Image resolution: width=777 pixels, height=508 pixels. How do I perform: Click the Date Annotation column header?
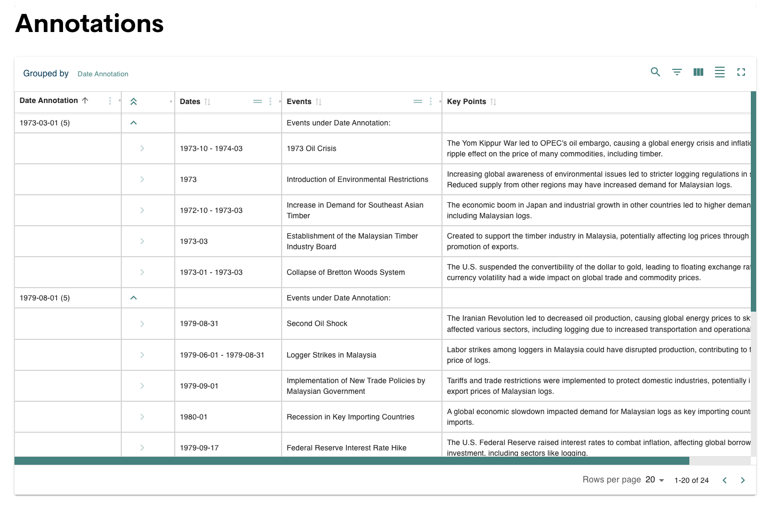(49, 100)
